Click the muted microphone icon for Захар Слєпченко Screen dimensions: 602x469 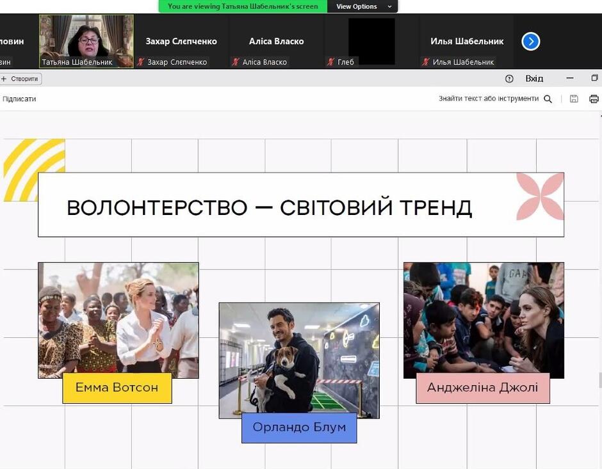click(x=140, y=61)
